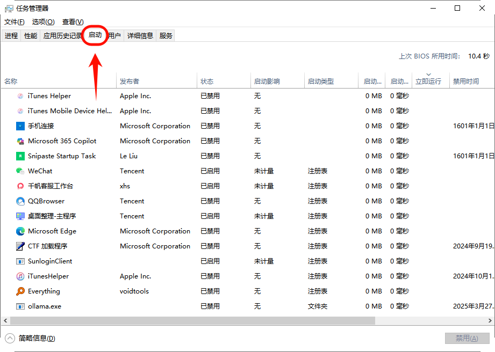Select the 启动 tab
This screenshot has width=495, height=352.
point(95,35)
